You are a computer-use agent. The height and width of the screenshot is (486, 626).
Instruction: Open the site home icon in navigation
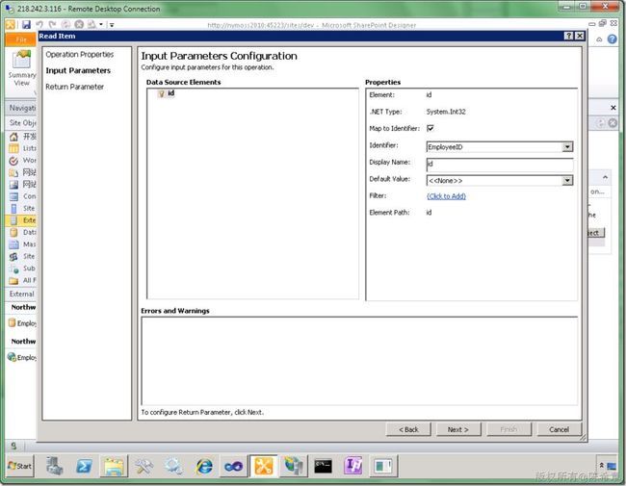(13, 137)
